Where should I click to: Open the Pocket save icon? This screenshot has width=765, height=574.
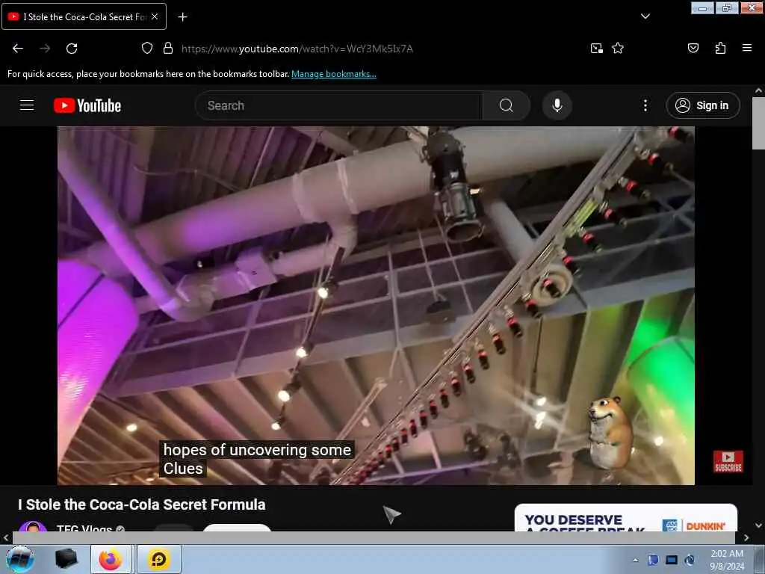pyautogui.click(x=693, y=48)
